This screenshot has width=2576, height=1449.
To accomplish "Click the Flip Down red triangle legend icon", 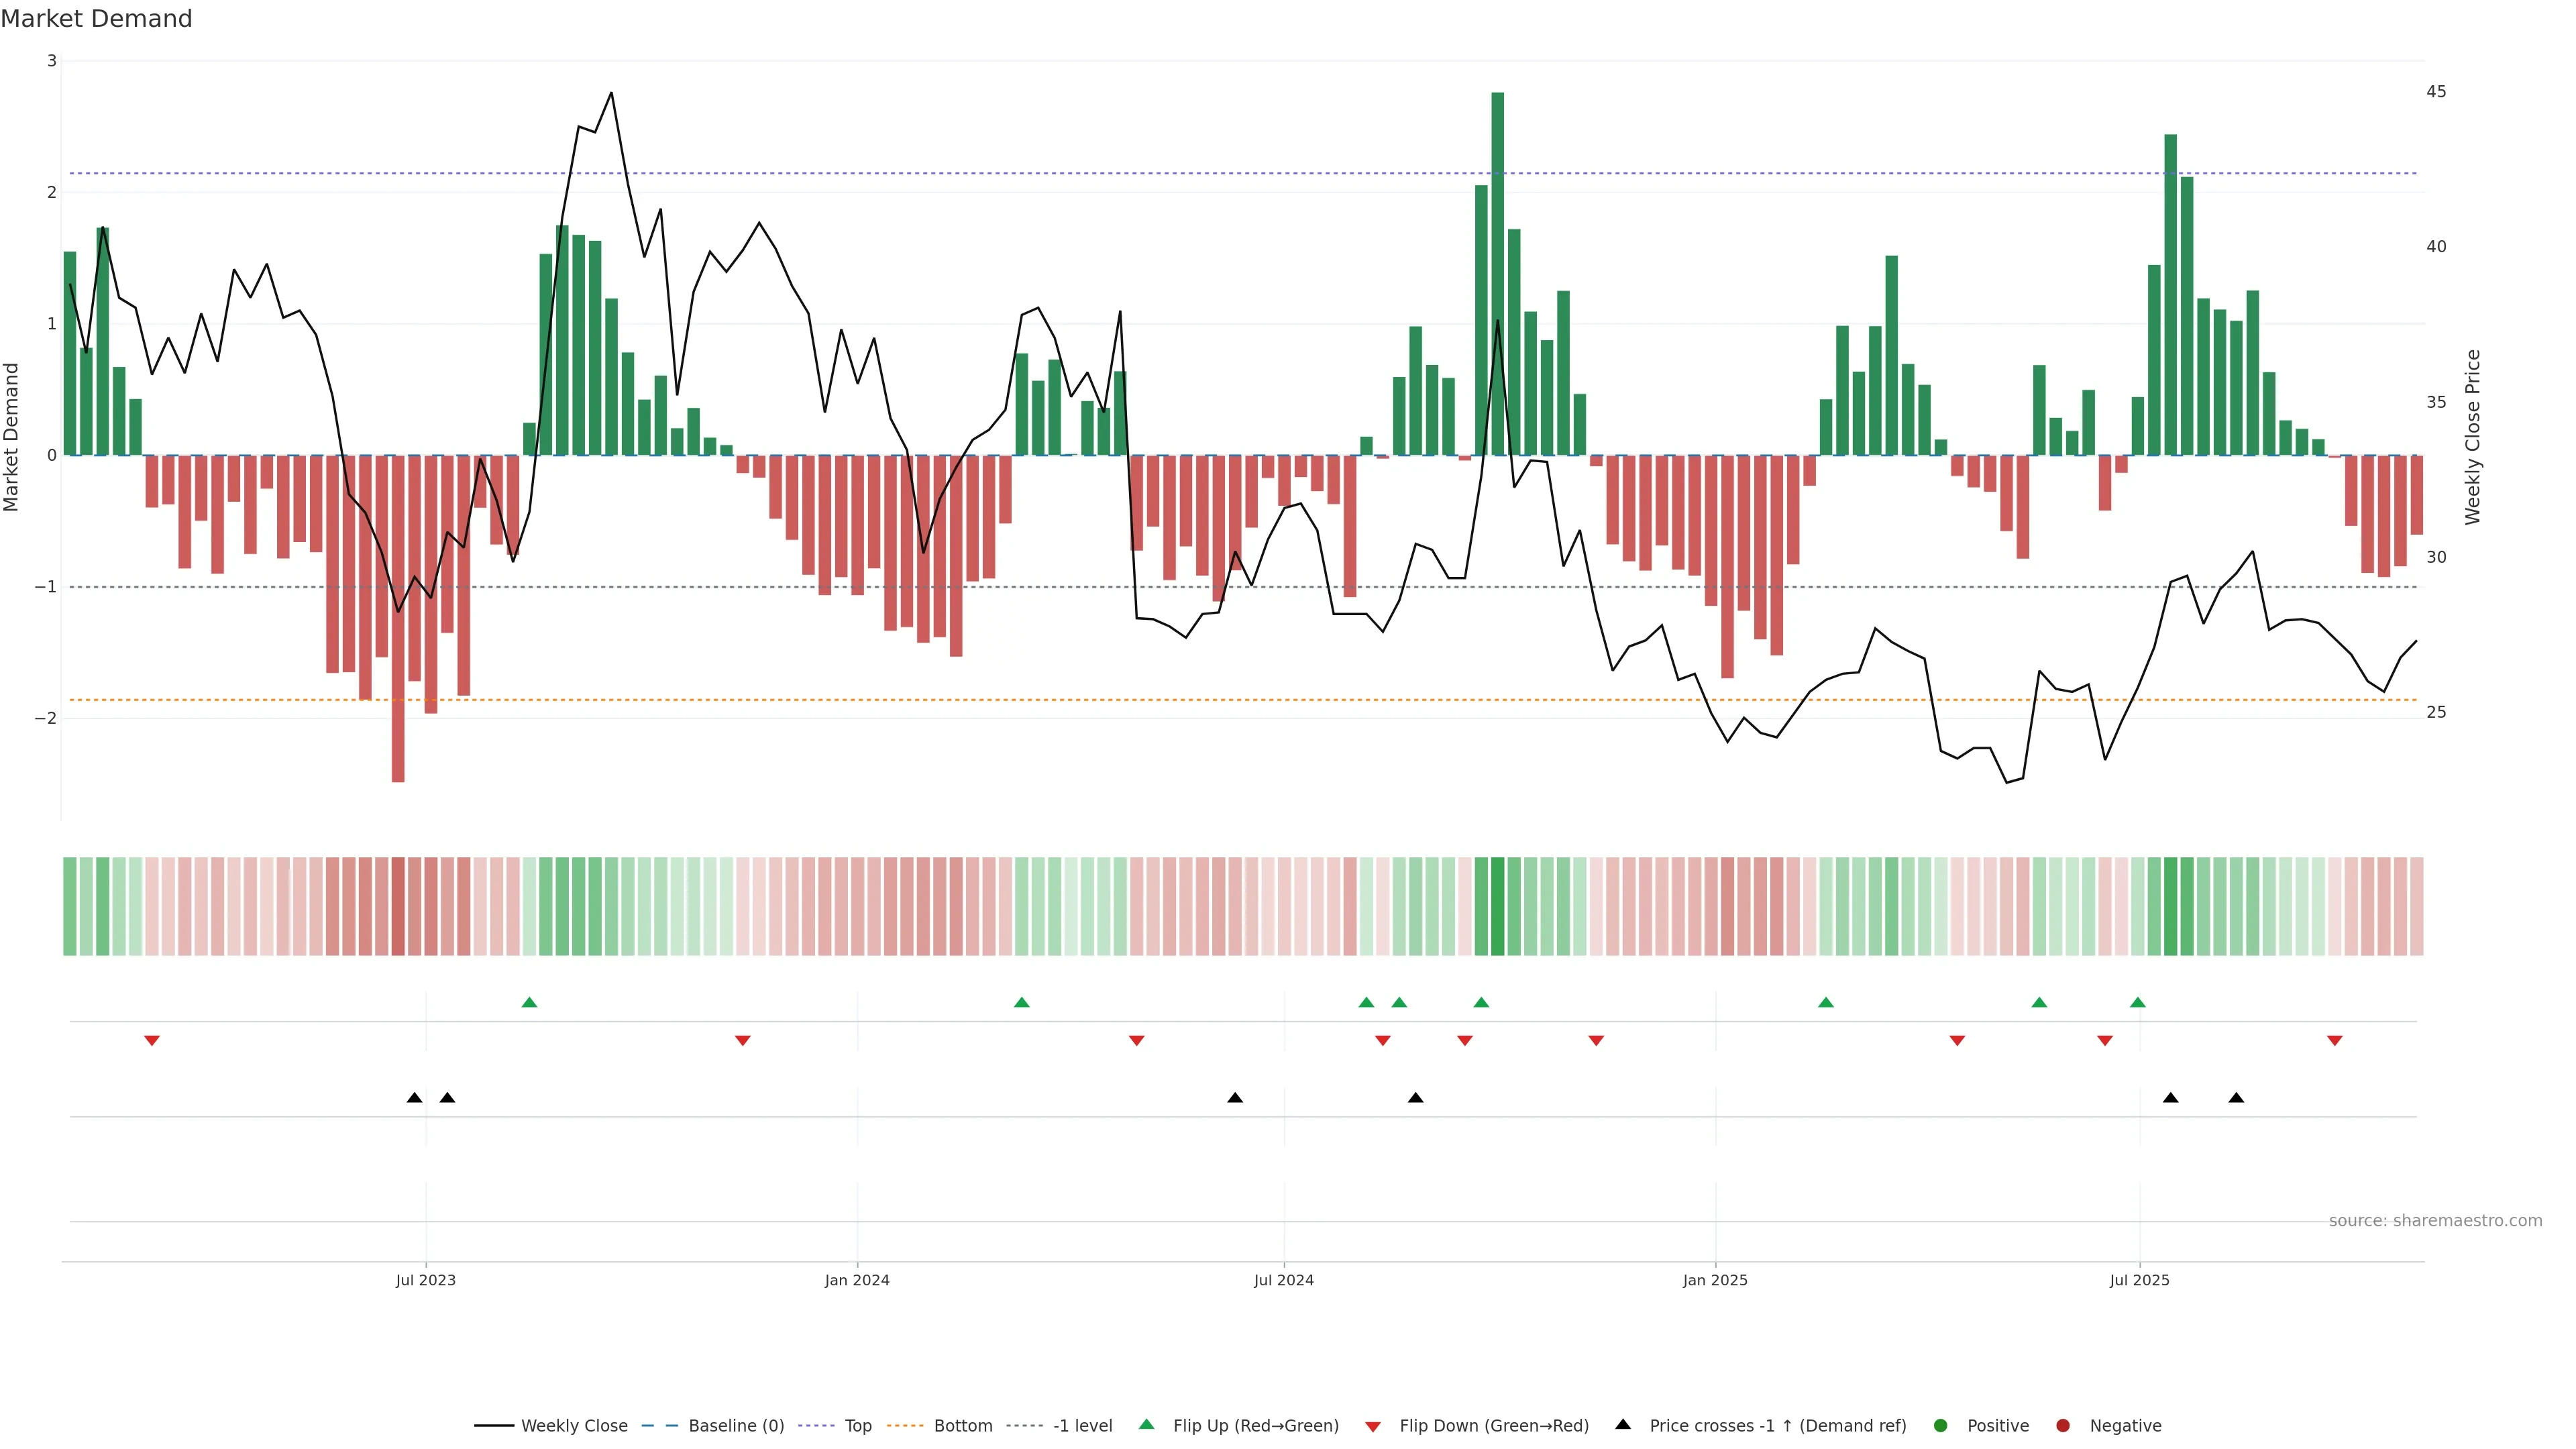I will point(1373,1427).
